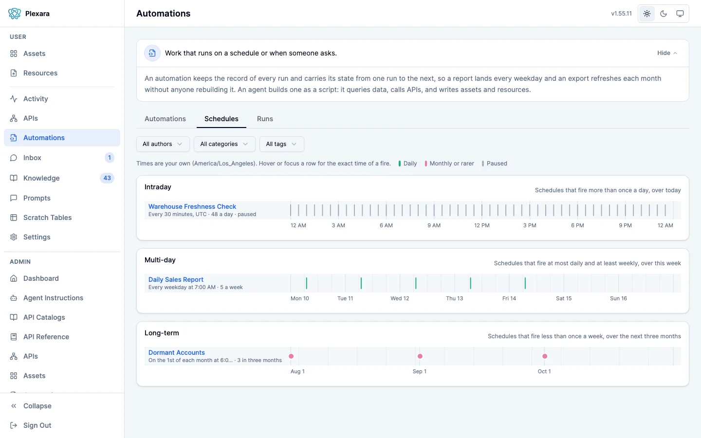This screenshot has height=438, width=701.
Task: Collapse the sidebar with the Collapse button
Action: [x=62, y=406]
